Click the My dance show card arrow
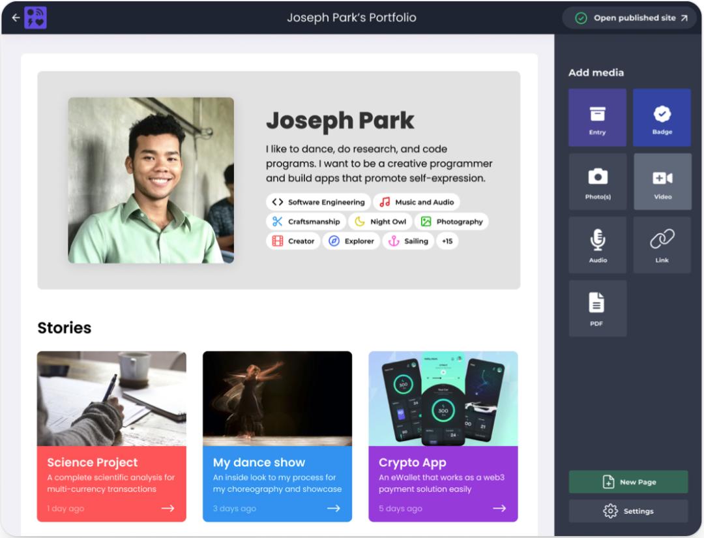This screenshot has width=704, height=538. tap(334, 509)
